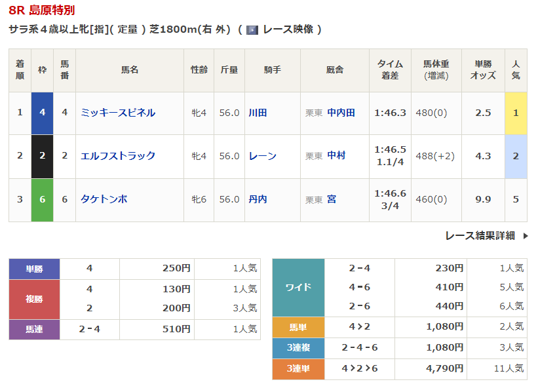This screenshot has width=538, height=386.
Task: Click the 複勝 payout label
Action: [x=34, y=299]
